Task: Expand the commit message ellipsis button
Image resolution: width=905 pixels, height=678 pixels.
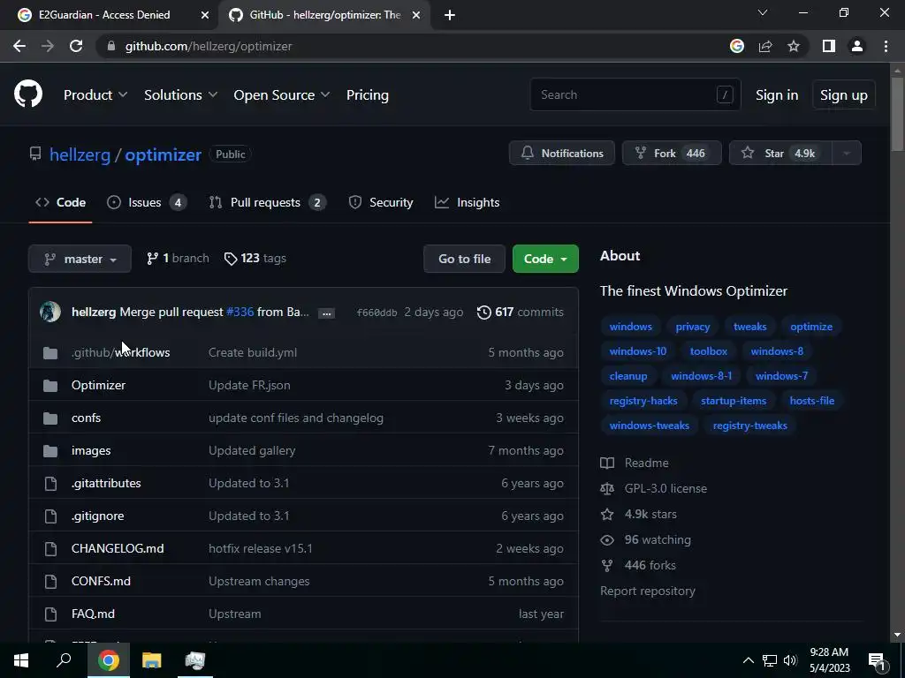Action: [x=327, y=313]
